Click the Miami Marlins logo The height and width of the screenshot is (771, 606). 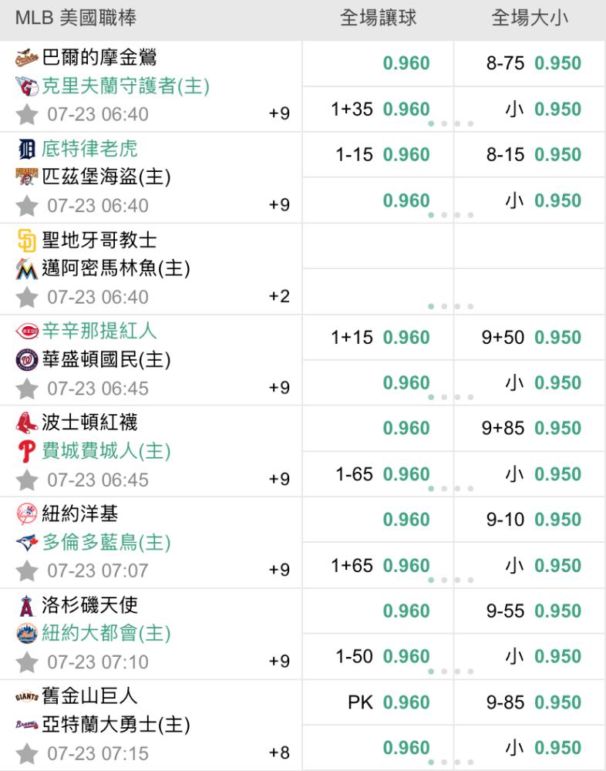click(26, 269)
